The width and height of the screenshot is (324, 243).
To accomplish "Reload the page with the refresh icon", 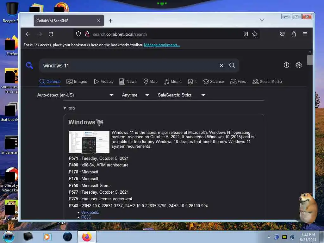I will tap(51, 34).
